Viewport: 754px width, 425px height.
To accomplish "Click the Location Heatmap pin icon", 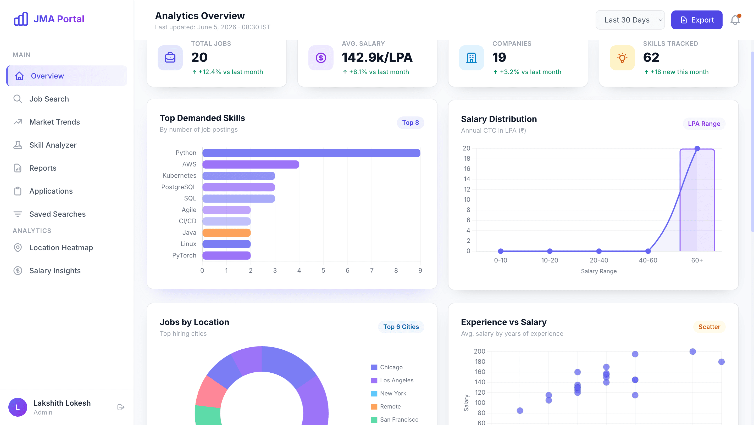I will point(18,248).
